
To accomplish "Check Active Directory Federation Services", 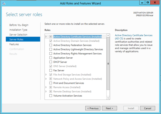I will (x=51, y=45).
